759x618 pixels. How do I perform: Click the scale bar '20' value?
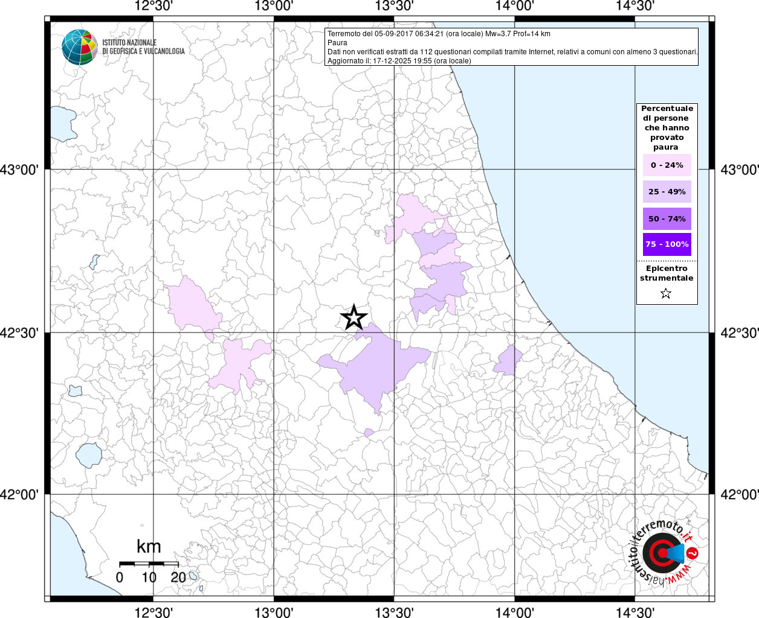click(x=178, y=578)
